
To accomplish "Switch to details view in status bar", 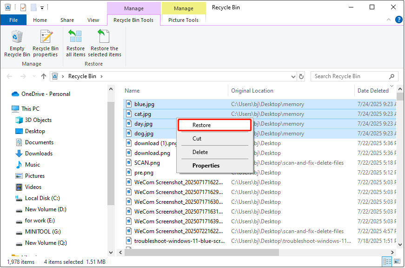I will (x=387, y=261).
